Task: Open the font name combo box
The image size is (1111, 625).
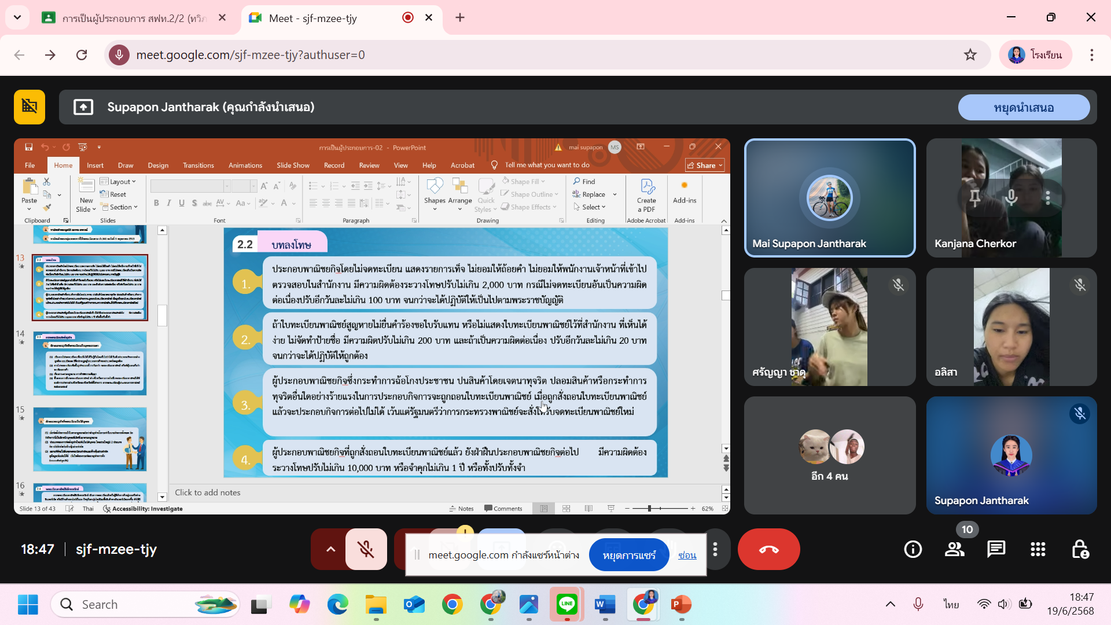Action: 191,186
